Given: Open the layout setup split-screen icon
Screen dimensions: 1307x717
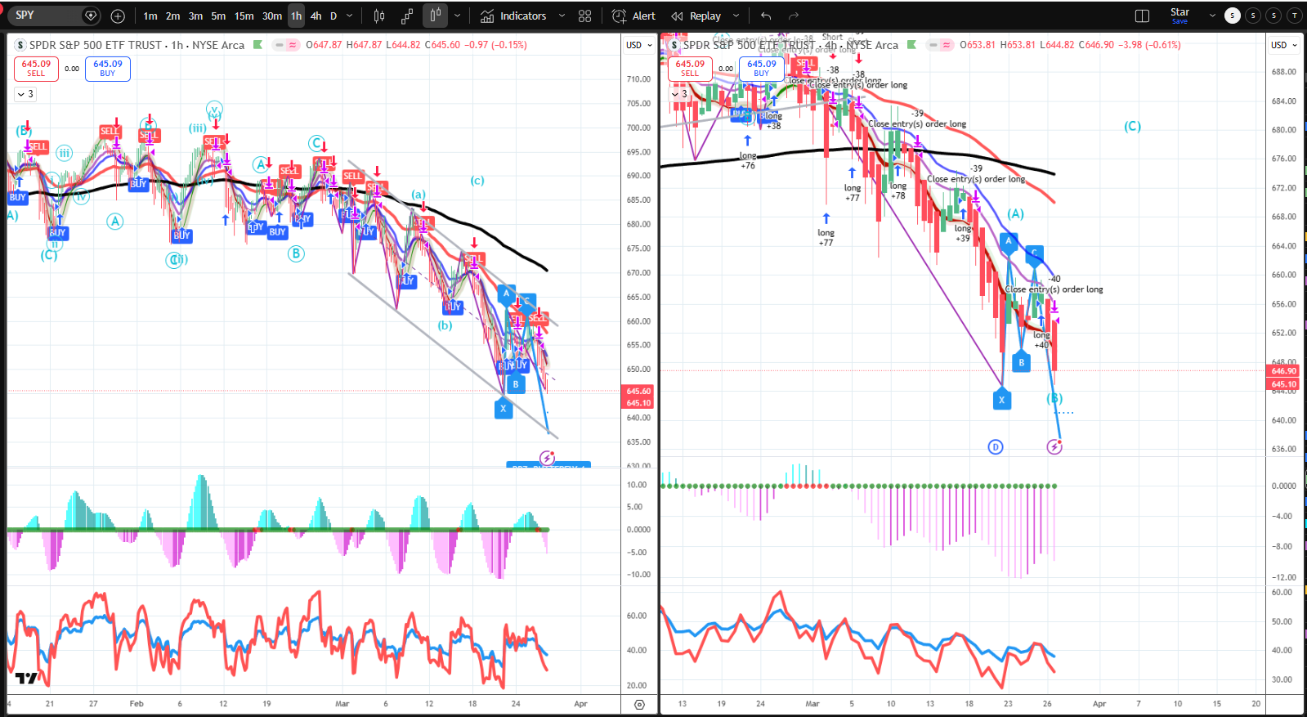Looking at the screenshot, I should tap(1143, 16).
